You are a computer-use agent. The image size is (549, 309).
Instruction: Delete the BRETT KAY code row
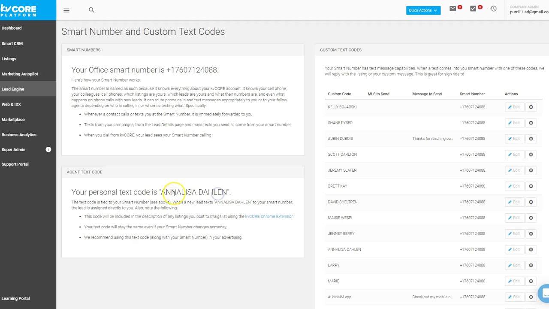pyautogui.click(x=531, y=186)
